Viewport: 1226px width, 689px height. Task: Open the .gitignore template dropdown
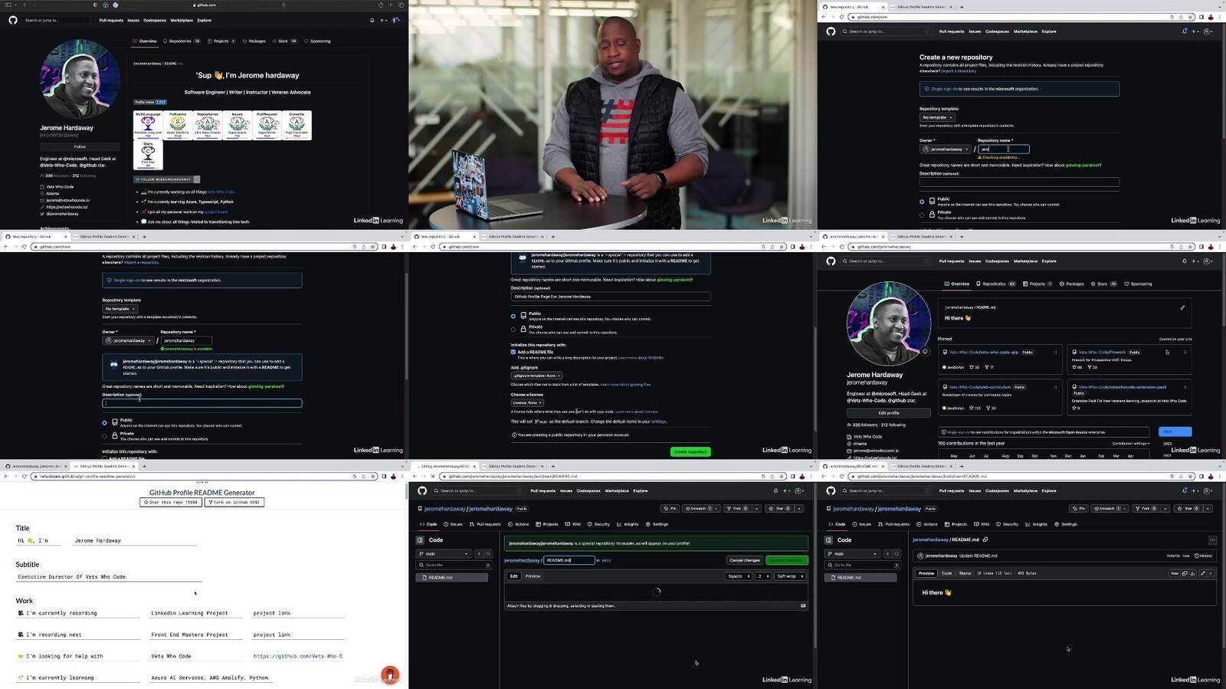(536, 376)
